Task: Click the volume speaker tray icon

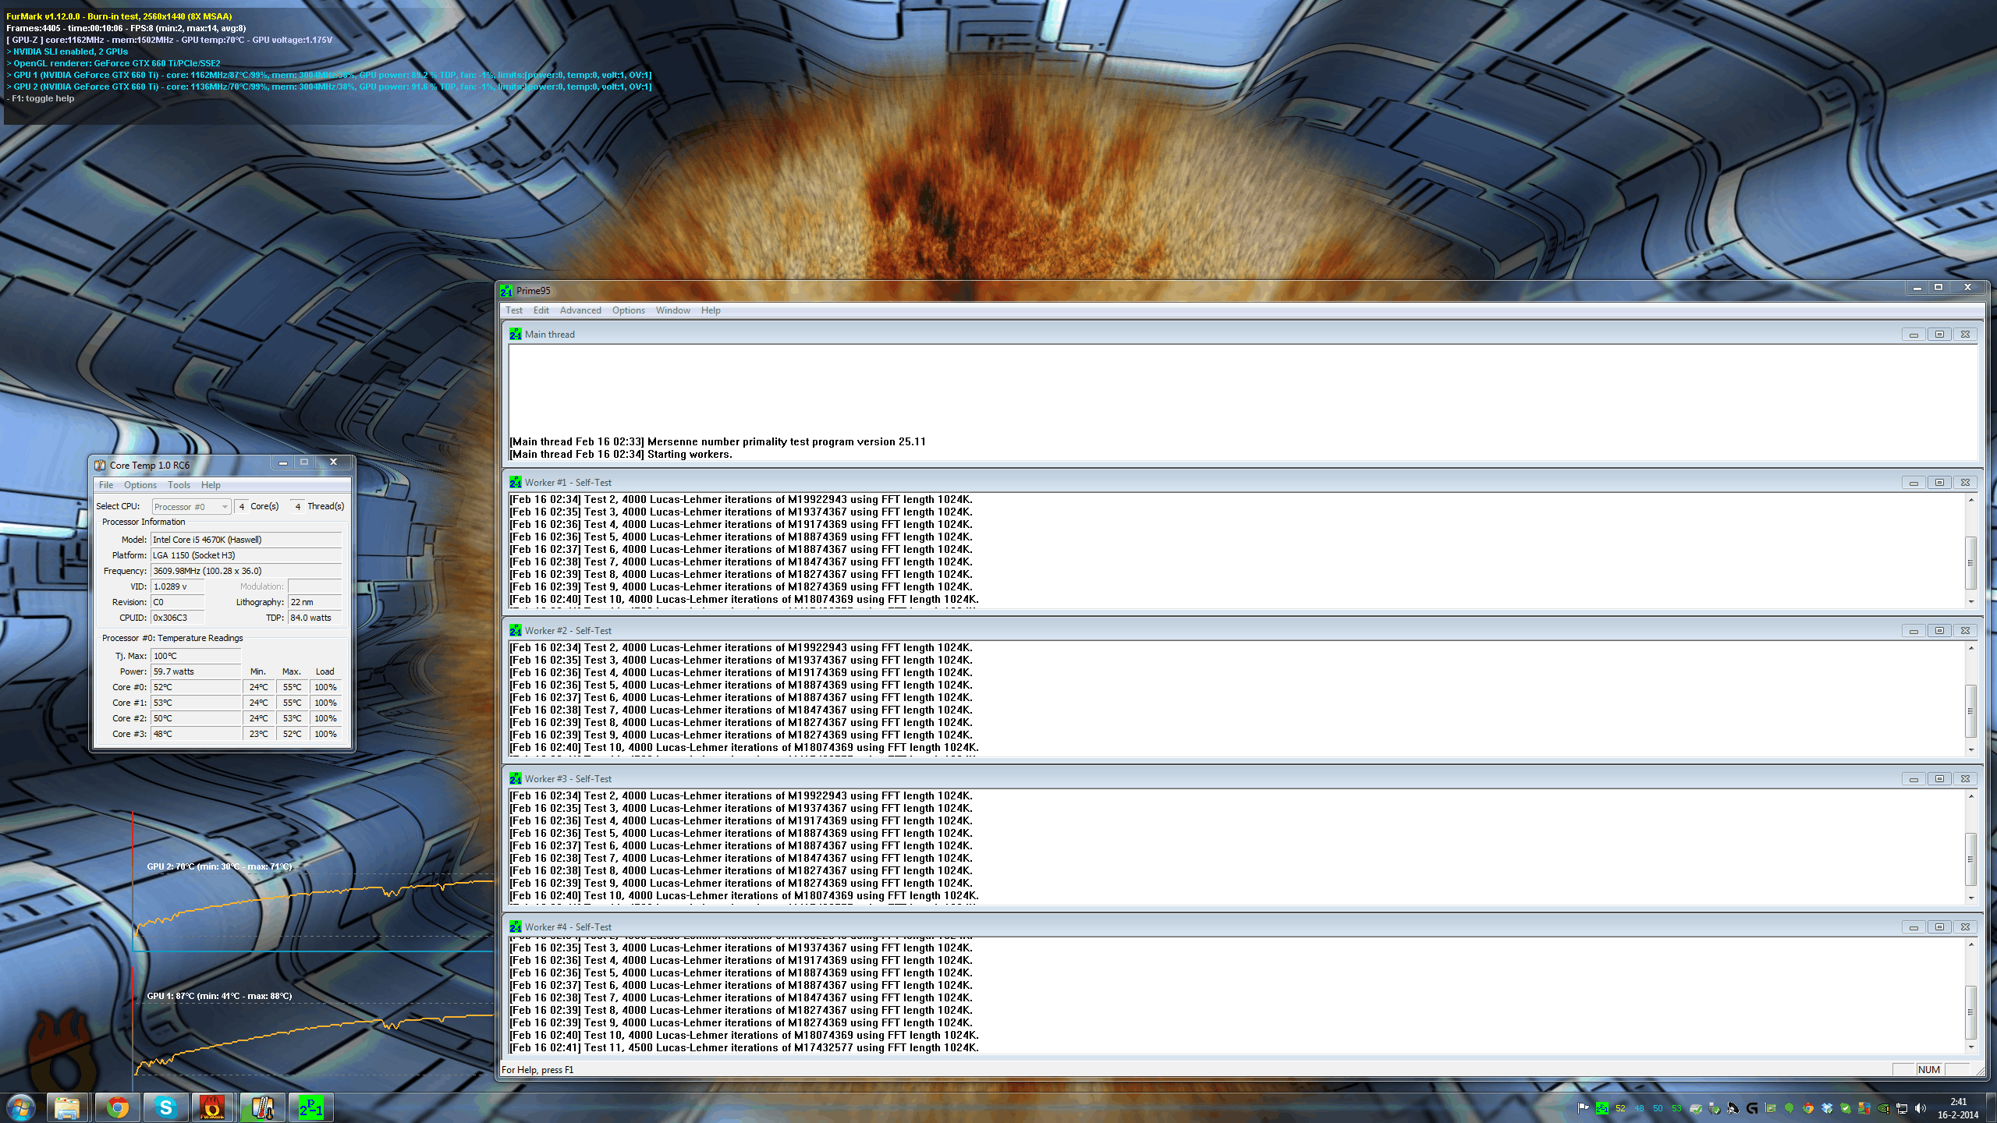Action: (x=1920, y=1108)
